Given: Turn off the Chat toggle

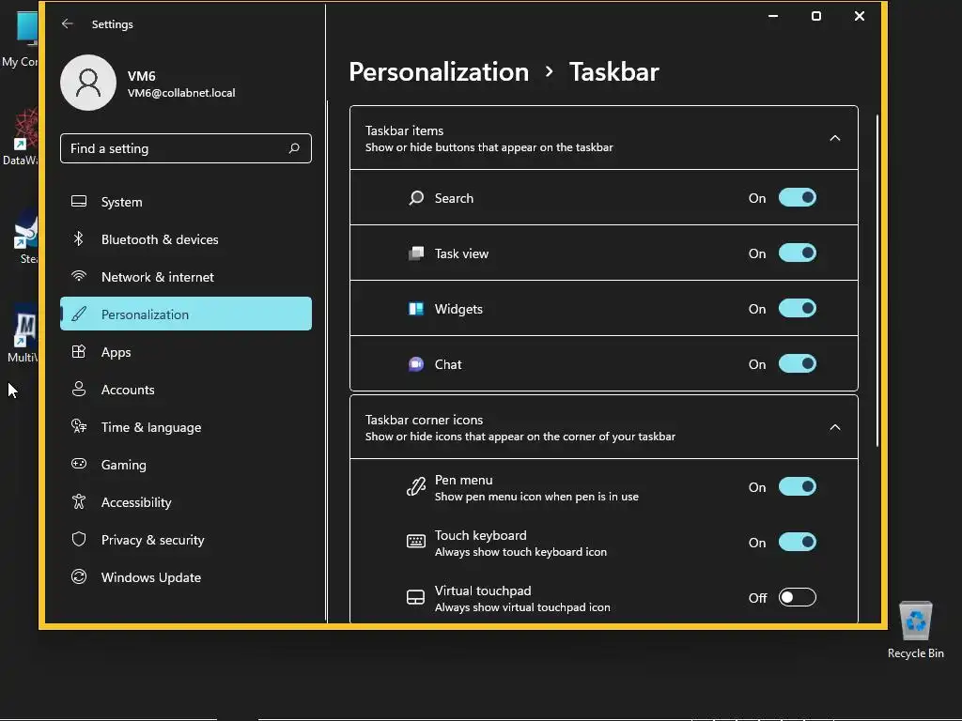Looking at the screenshot, I should (797, 364).
